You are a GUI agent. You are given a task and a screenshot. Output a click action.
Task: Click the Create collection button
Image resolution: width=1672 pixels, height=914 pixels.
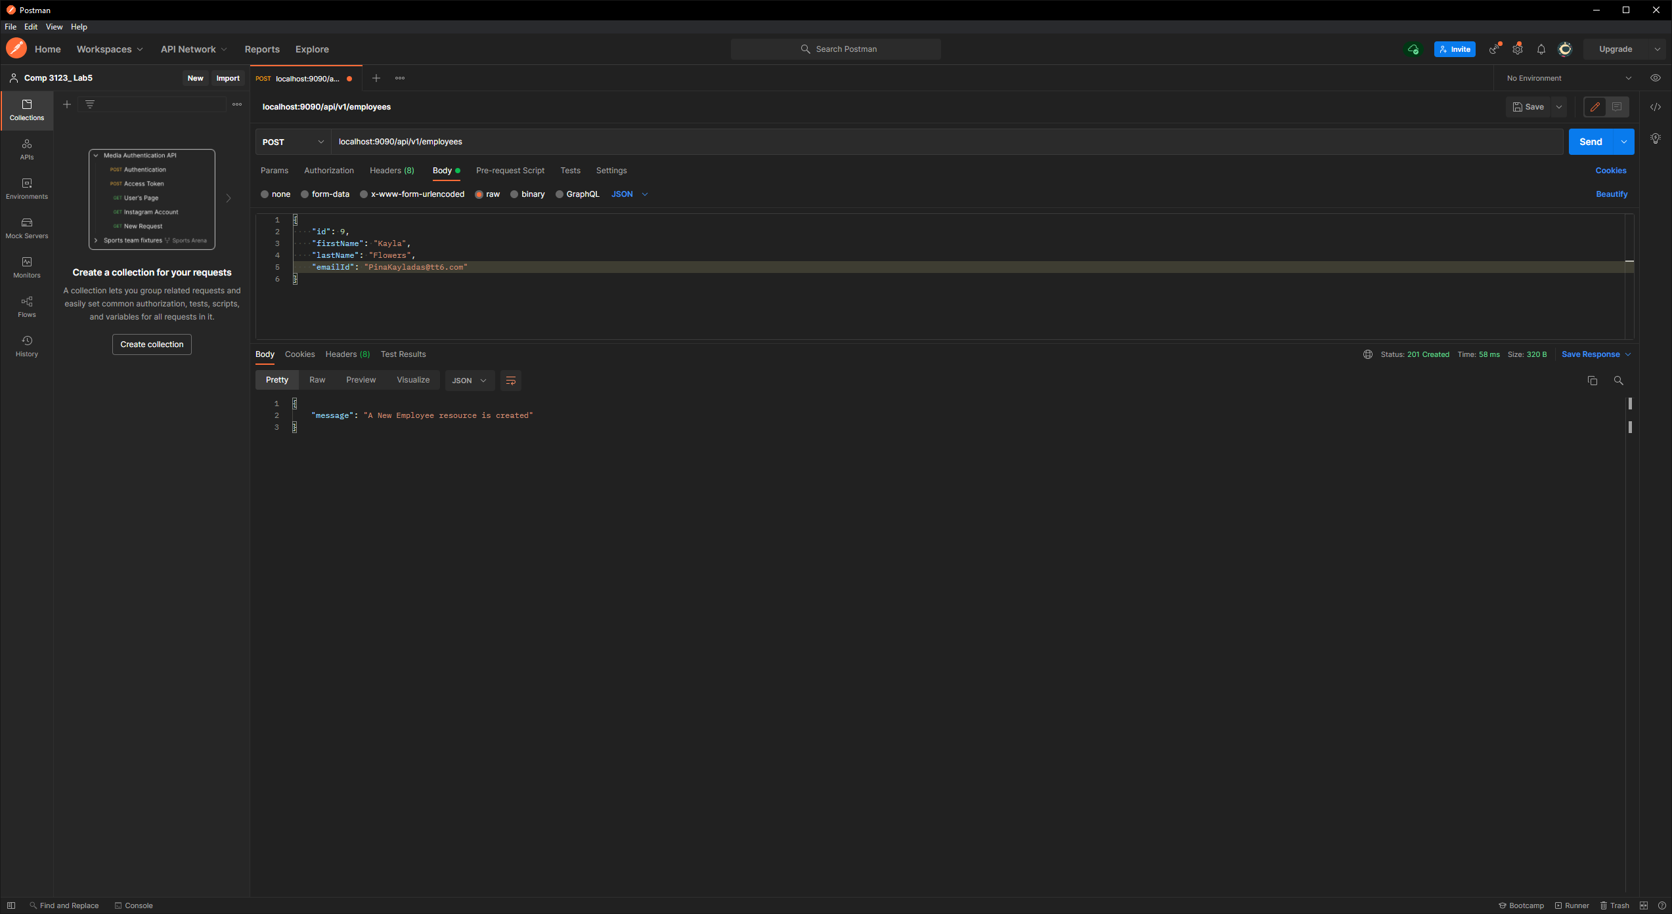point(151,344)
